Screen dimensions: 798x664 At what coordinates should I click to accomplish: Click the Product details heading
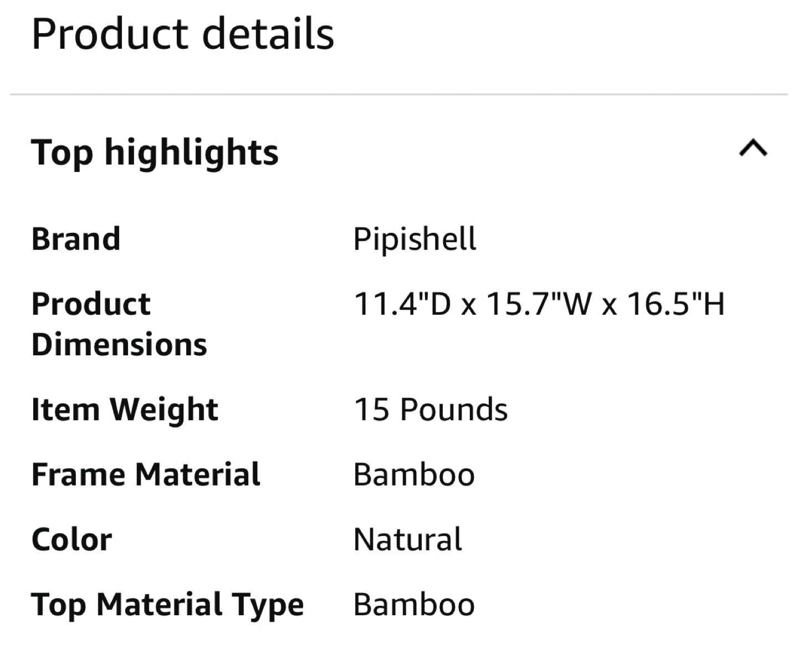point(183,34)
